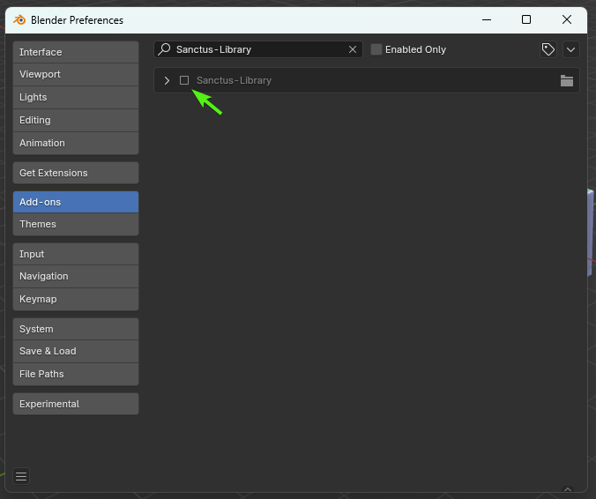596x499 pixels.
Task: Maximize the Blender Preferences window
Action: pos(526,19)
